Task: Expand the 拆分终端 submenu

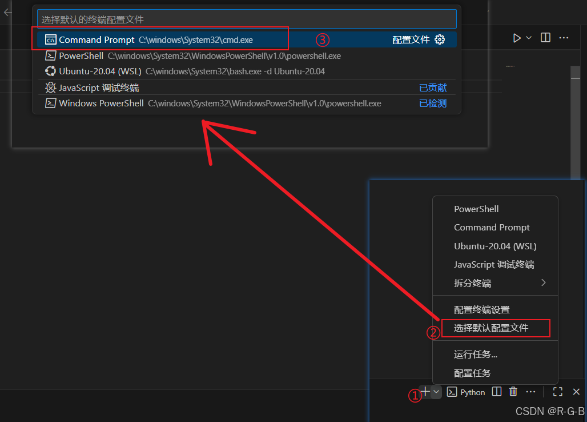Action: (495, 283)
